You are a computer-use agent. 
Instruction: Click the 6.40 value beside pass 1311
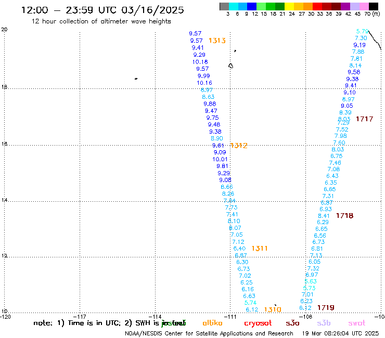239,249
